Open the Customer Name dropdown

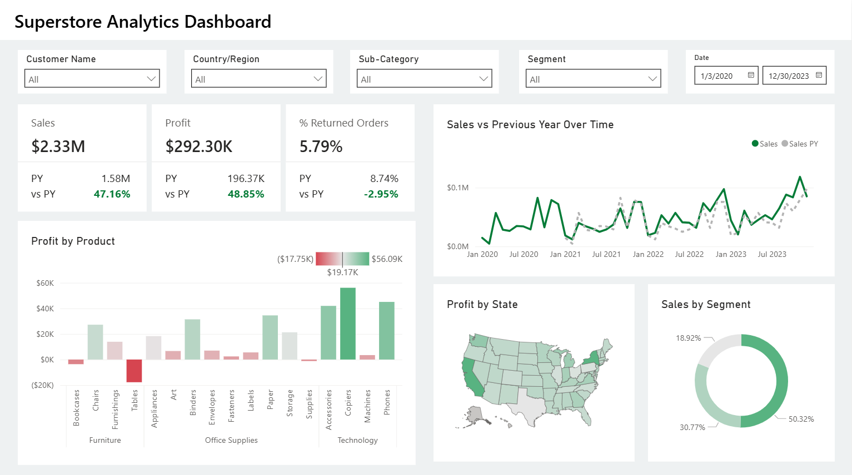(x=152, y=78)
